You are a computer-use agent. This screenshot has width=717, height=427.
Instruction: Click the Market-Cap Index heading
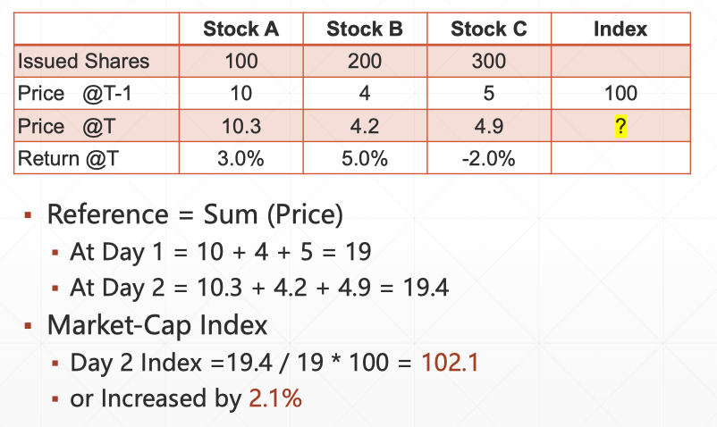click(x=157, y=324)
